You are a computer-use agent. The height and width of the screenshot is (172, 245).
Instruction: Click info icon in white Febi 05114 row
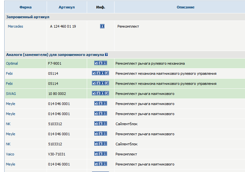coord(102,73)
